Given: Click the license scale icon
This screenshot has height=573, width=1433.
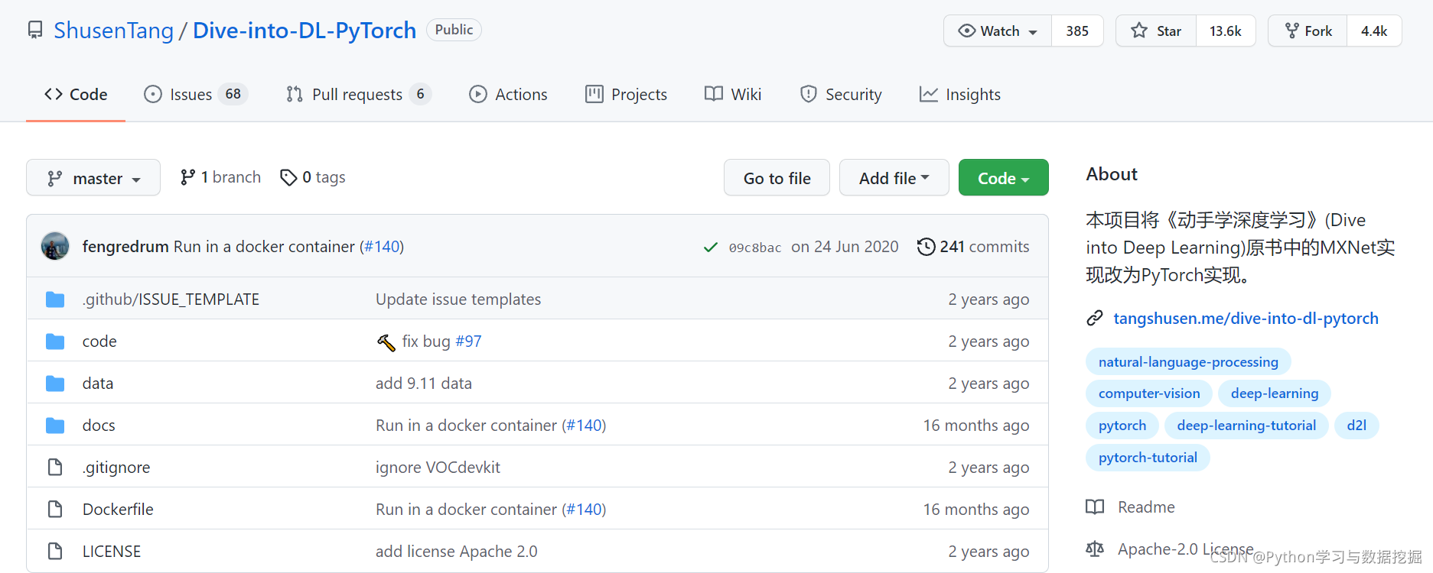Looking at the screenshot, I should [x=1095, y=549].
